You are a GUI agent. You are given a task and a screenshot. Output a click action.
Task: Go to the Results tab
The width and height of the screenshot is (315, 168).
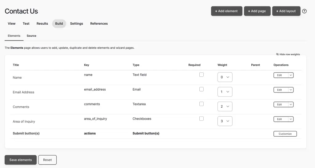point(42,23)
